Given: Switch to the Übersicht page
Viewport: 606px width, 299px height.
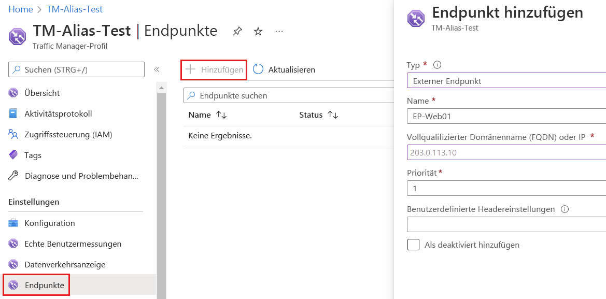Looking at the screenshot, I should tap(41, 93).
